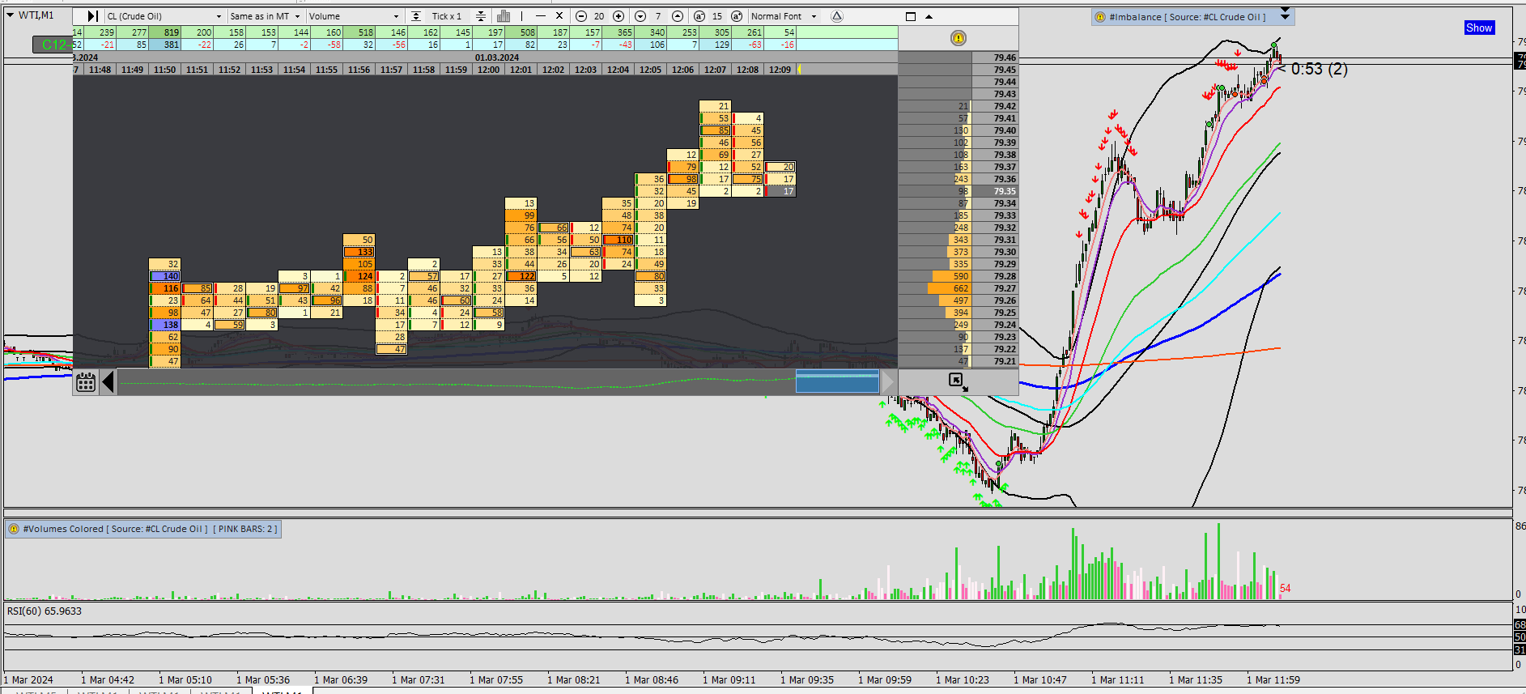Click the blue 140 cluster cell
This screenshot has width=1526, height=694.
(165, 276)
